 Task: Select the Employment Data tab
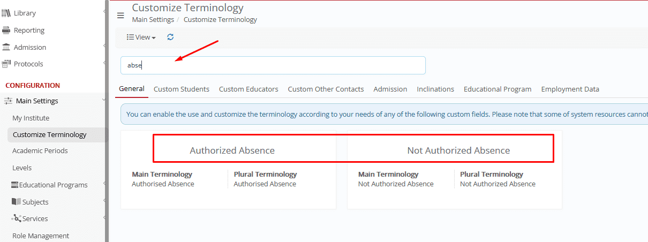tap(570, 89)
